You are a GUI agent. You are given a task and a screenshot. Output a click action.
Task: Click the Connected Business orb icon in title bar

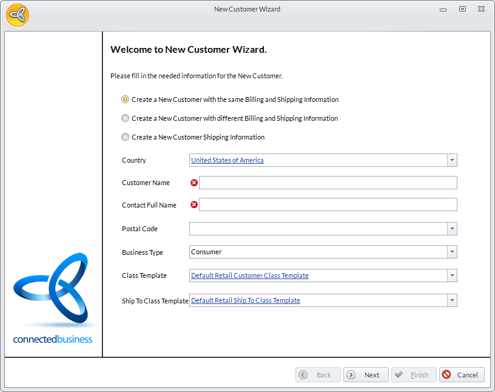point(18,15)
